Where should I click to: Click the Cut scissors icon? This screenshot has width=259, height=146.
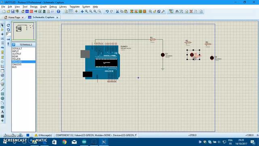click(x=117, y=11)
